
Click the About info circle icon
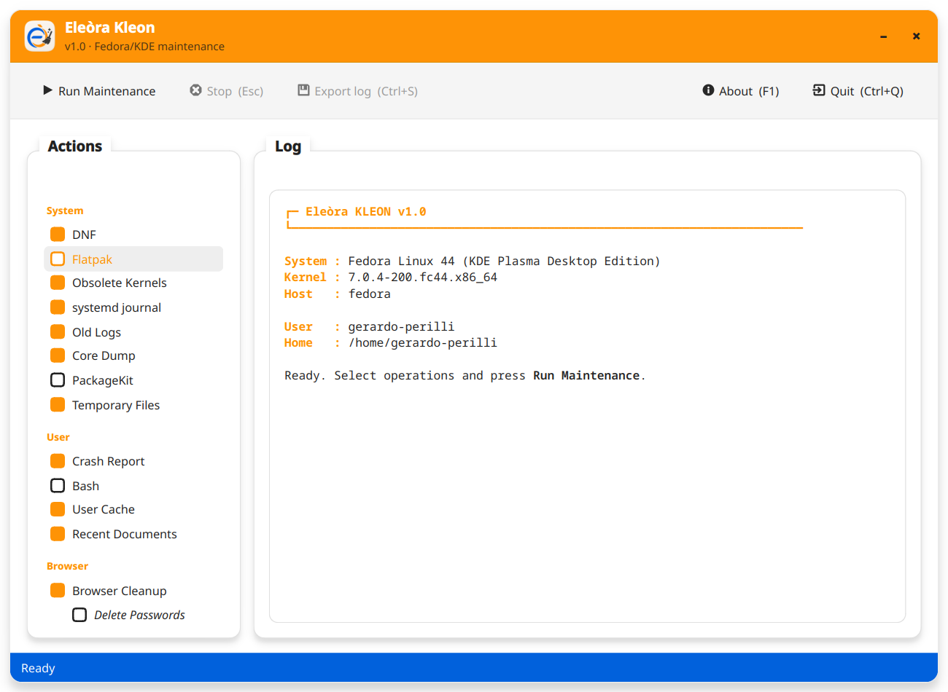[708, 90]
